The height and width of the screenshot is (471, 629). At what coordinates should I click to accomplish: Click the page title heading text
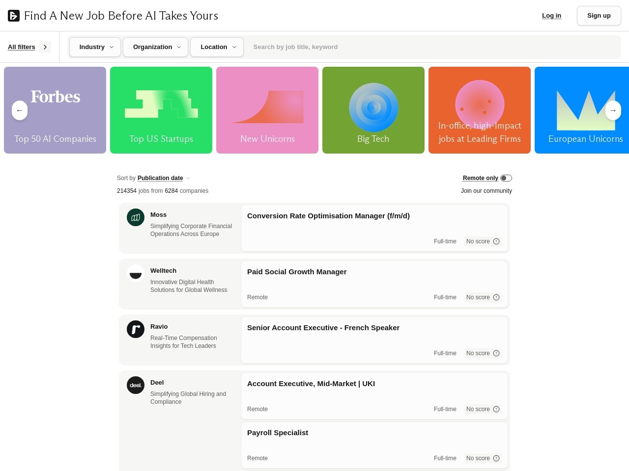pyautogui.click(x=121, y=16)
